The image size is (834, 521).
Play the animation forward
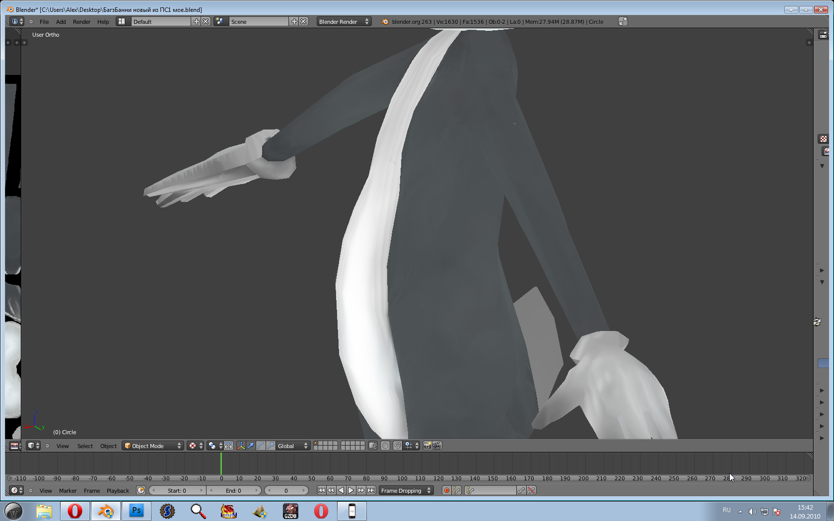coord(351,490)
